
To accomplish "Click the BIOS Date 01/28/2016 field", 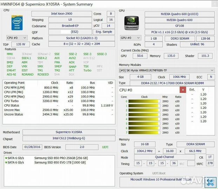I will [x=32, y=147].
